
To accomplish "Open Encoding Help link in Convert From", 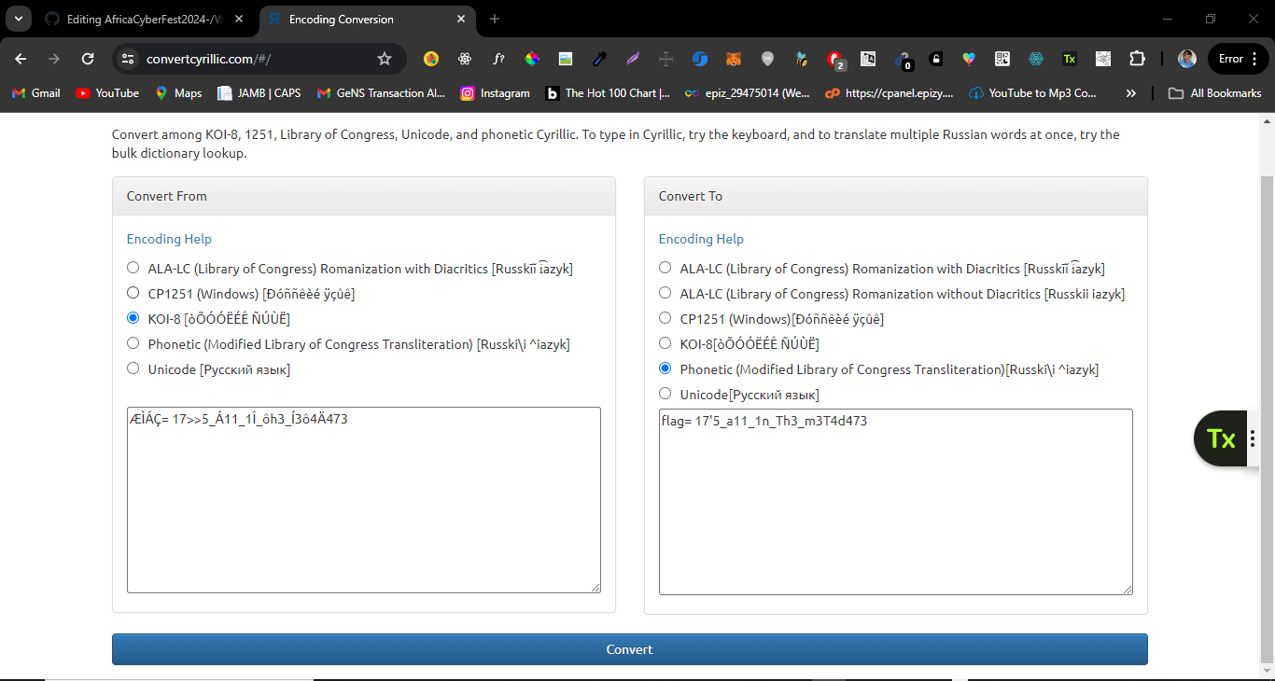I will [169, 239].
